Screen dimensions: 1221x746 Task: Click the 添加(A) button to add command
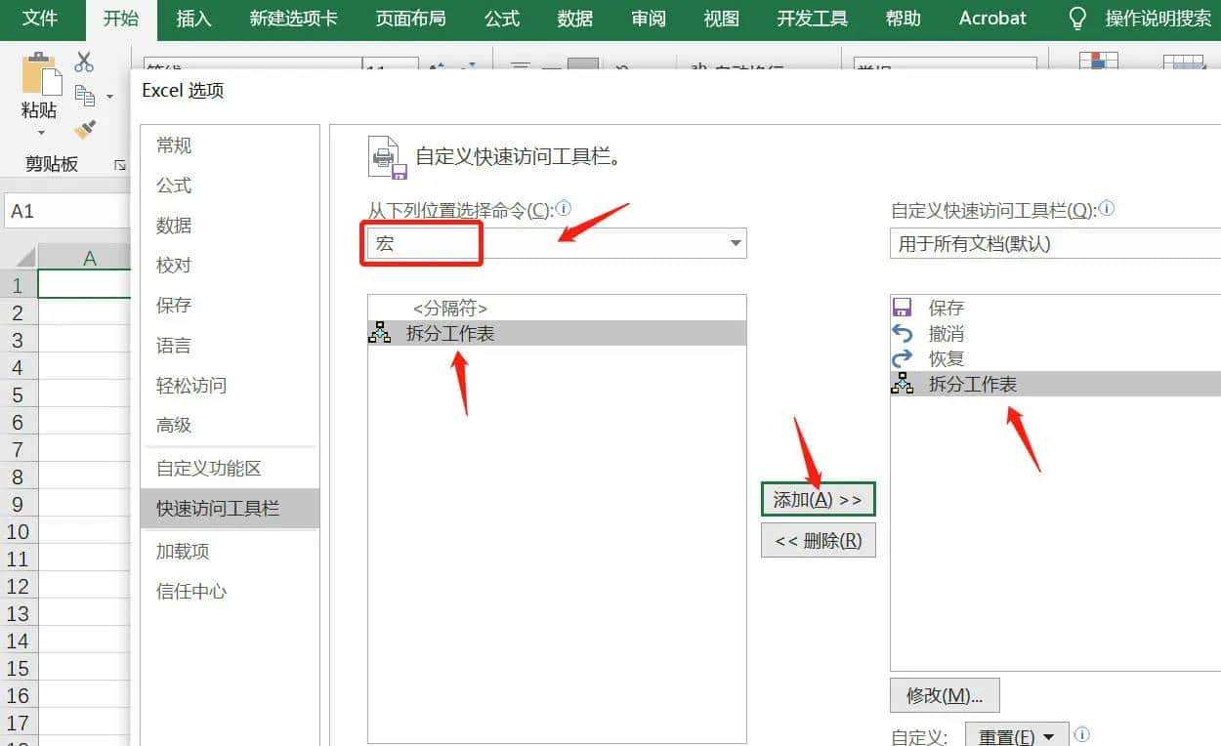(x=819, y=498)
